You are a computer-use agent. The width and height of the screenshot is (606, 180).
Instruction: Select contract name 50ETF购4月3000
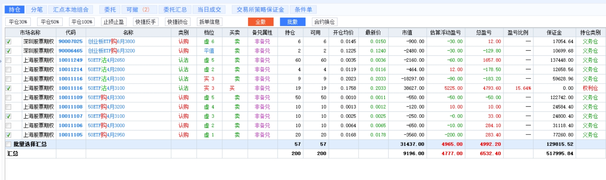[106, 126]
